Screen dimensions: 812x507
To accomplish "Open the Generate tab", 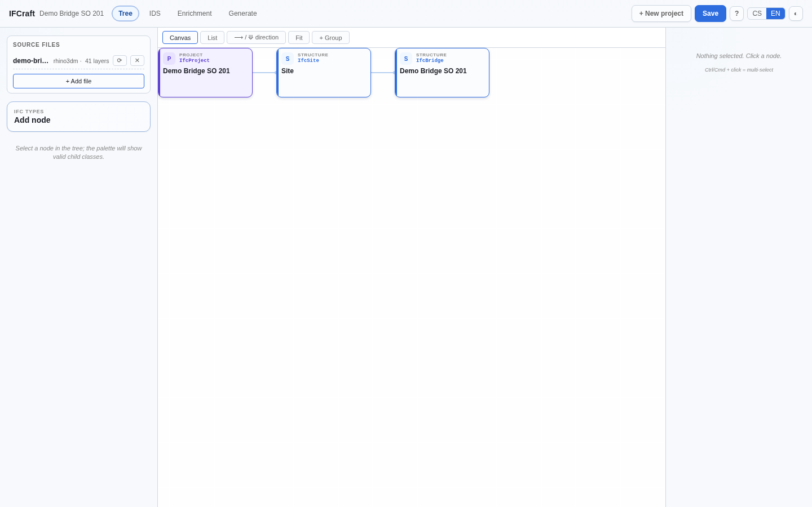I will coord(242,14).
